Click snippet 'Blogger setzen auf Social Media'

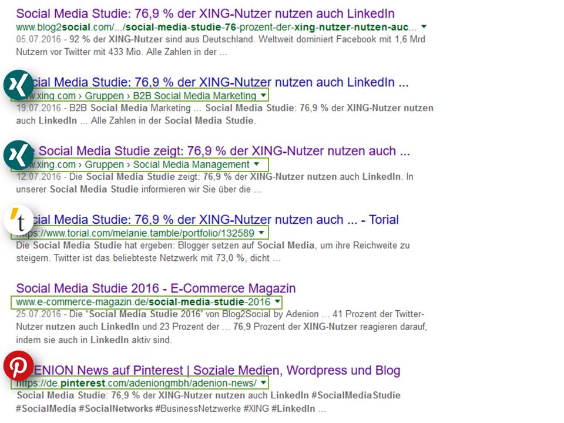tap(213, 252)
